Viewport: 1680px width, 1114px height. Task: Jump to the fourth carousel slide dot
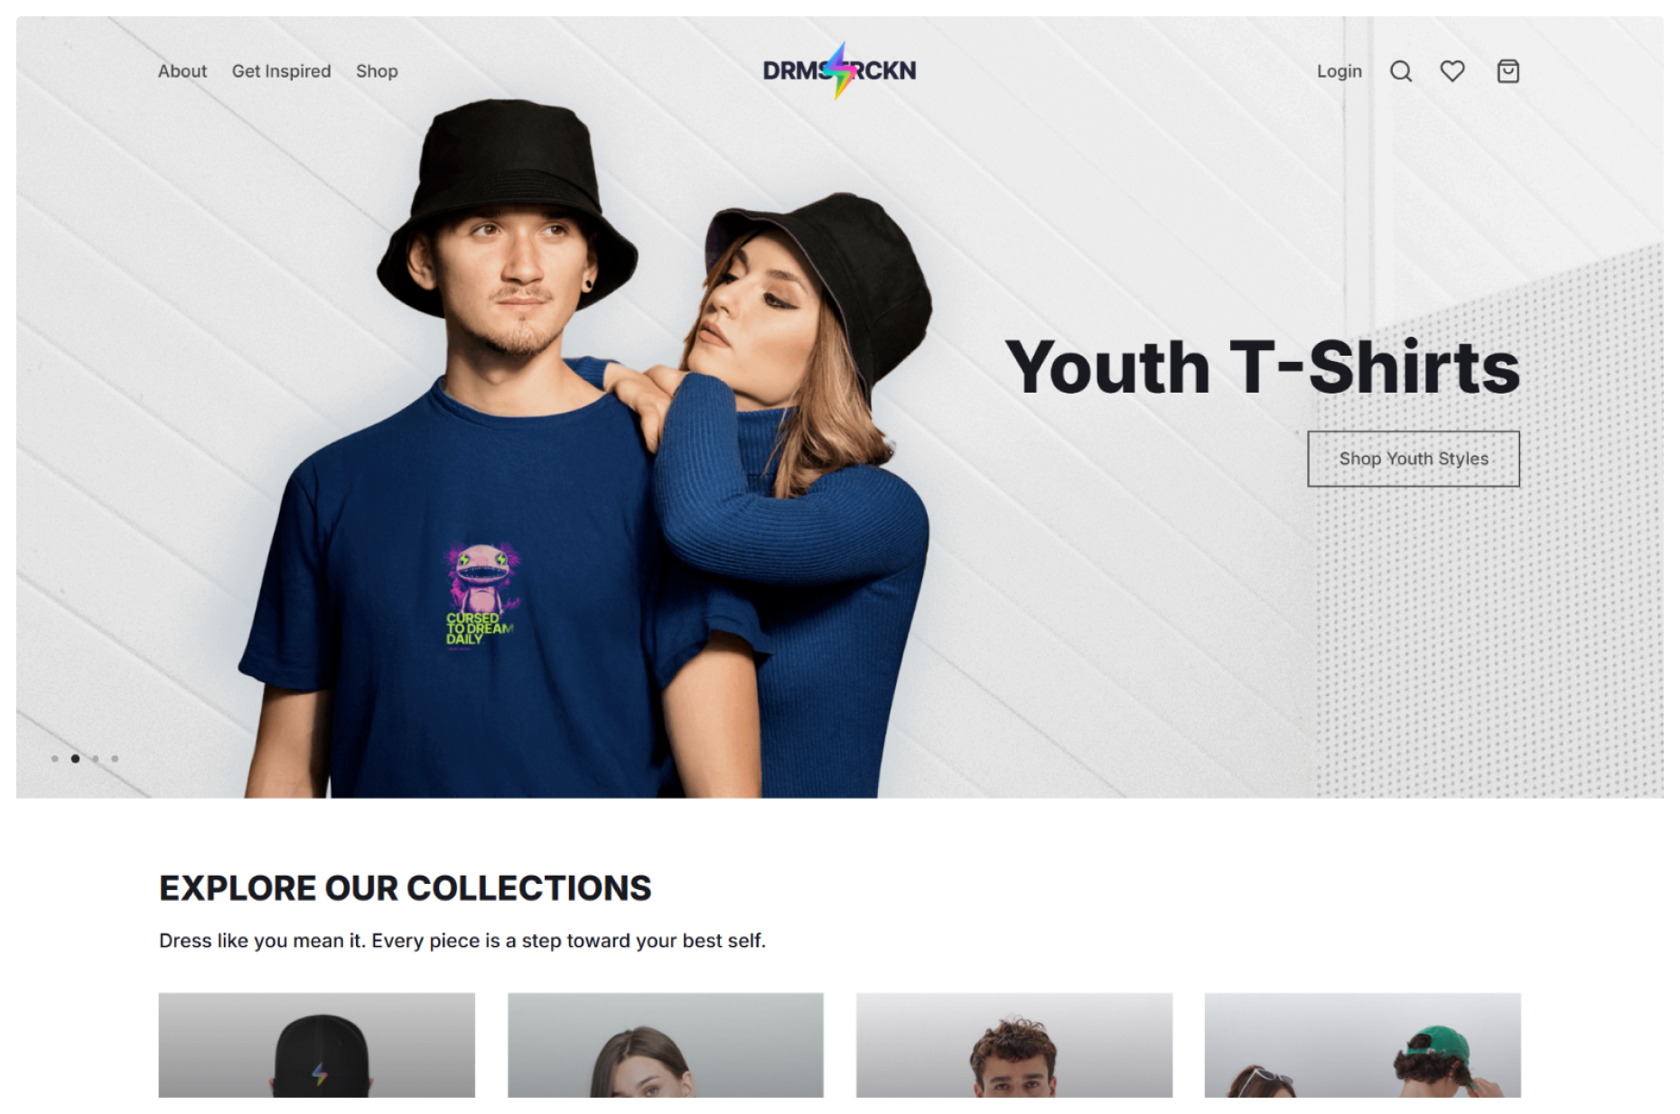(x=115, y=758)
